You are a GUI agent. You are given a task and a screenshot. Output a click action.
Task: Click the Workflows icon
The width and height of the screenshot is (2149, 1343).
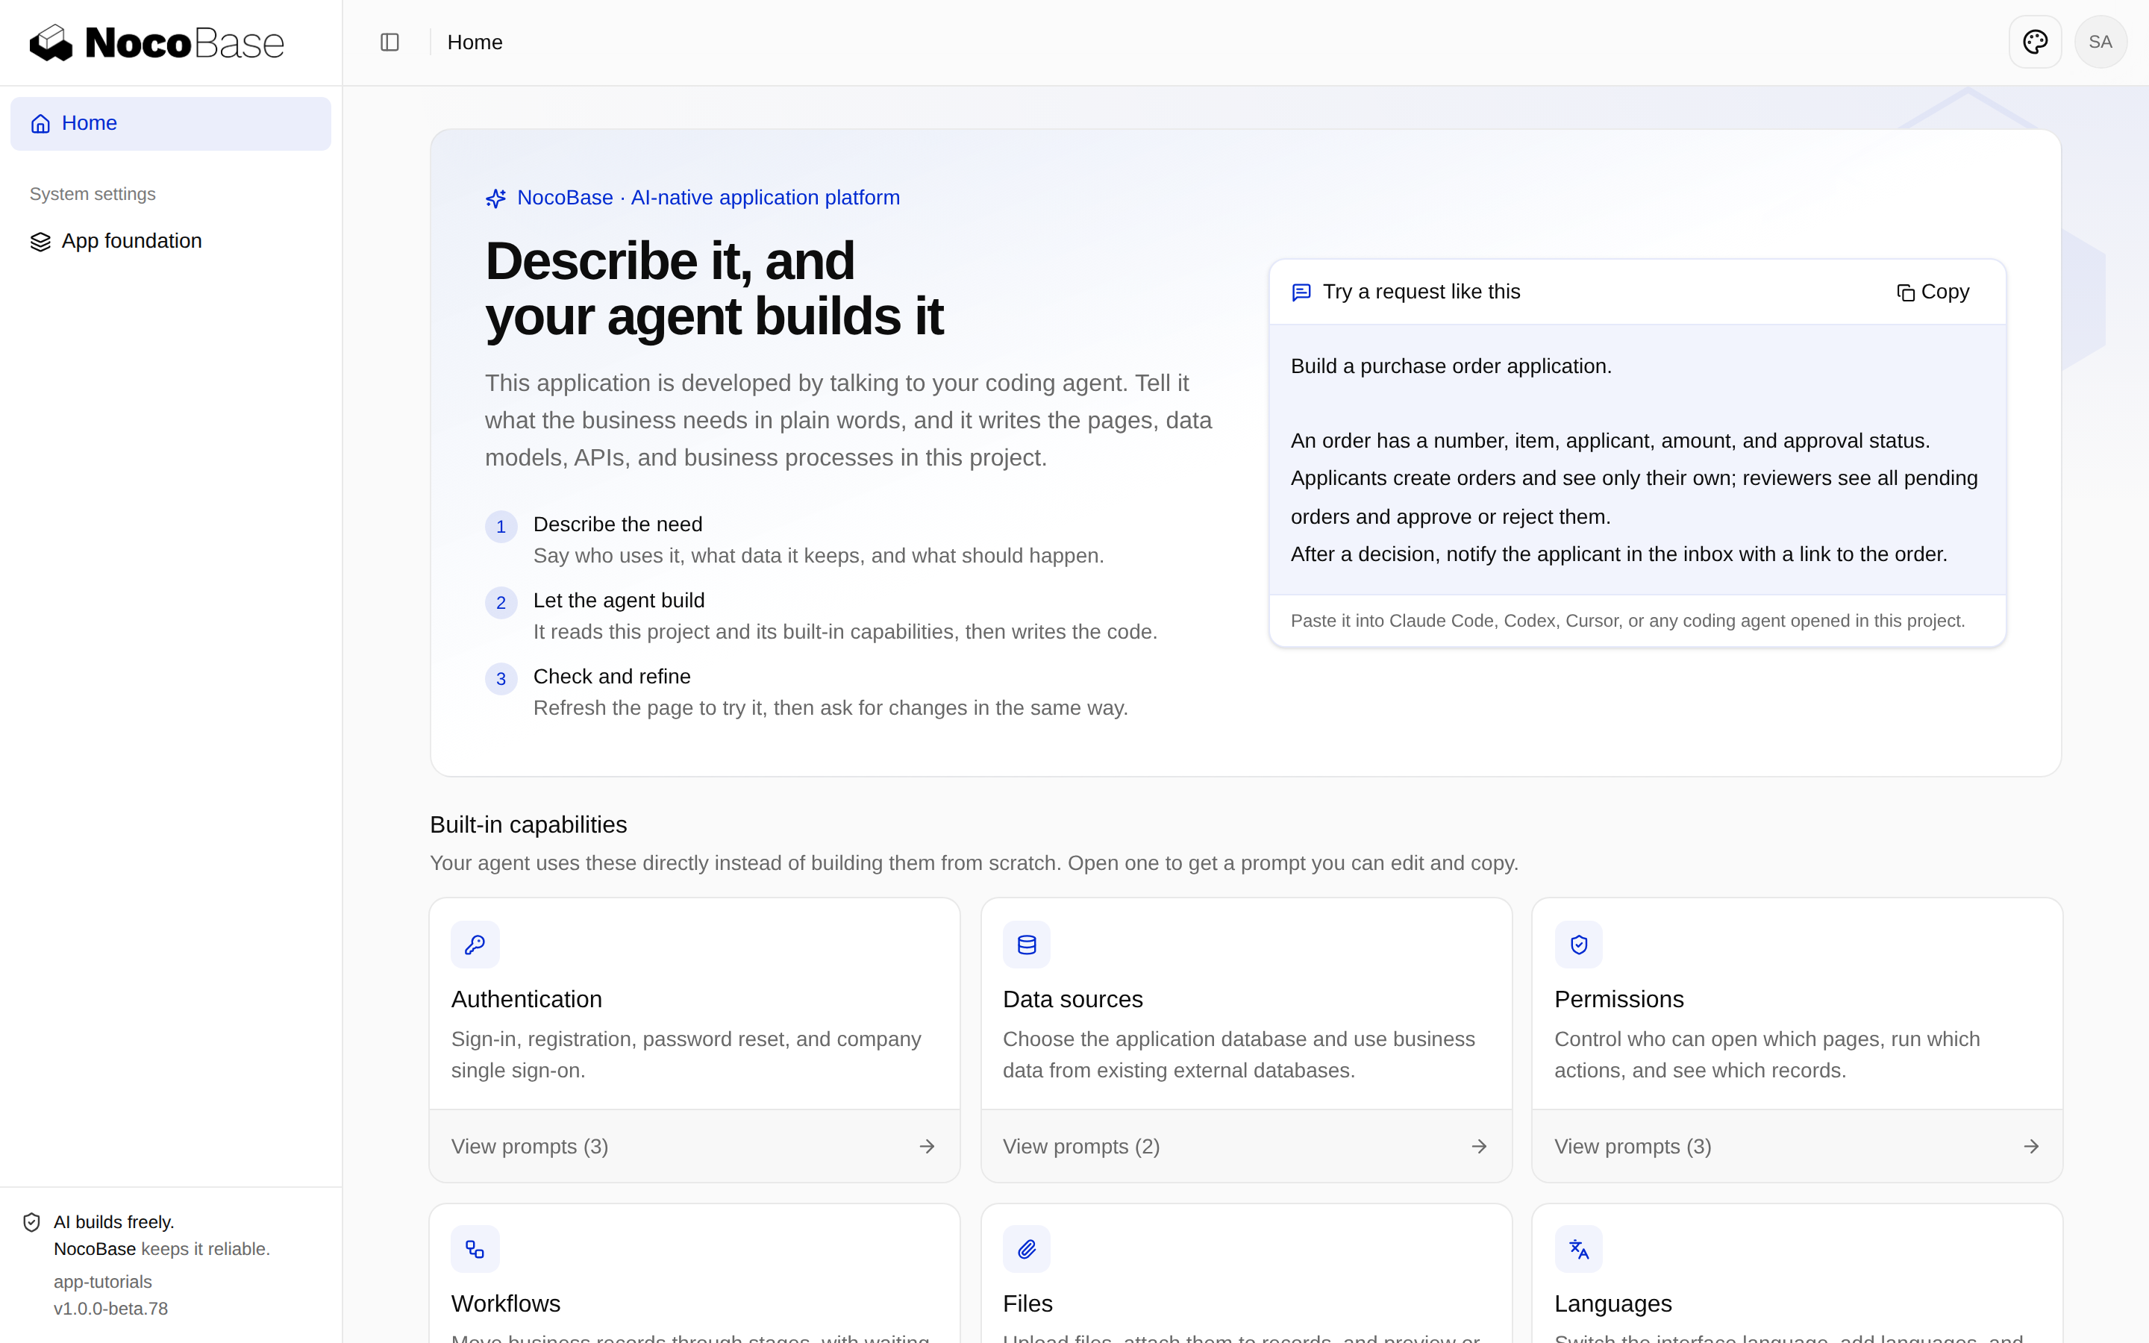[x=475, y=1249]
